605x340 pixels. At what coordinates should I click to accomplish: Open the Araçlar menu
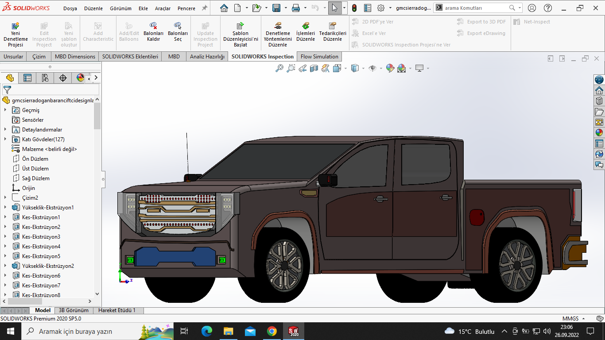tap(163, 8)
